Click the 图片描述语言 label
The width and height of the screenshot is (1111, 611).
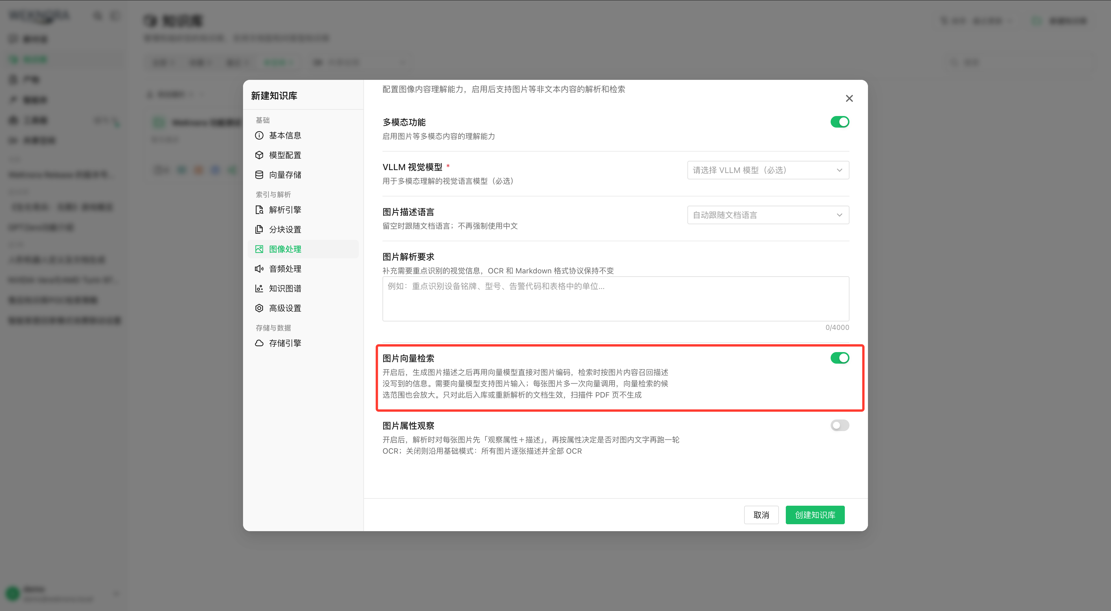point(408,212)
